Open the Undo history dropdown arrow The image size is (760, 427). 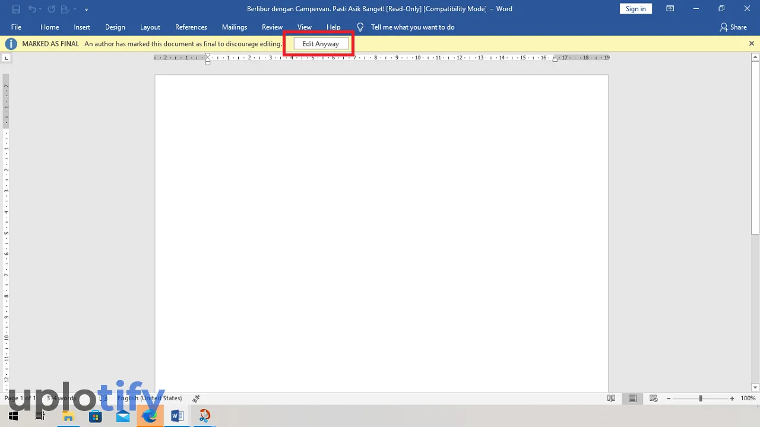click(40, 10)
